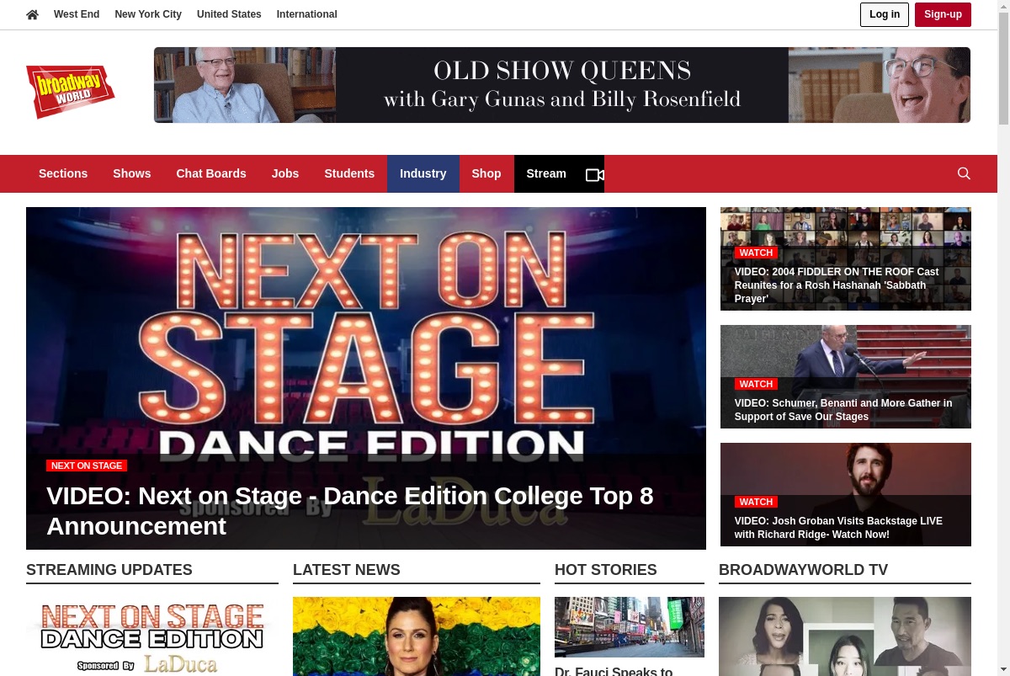Go to the home icon in top bar
Viewport: 1010px width, 676px height.
click(33, 14)
